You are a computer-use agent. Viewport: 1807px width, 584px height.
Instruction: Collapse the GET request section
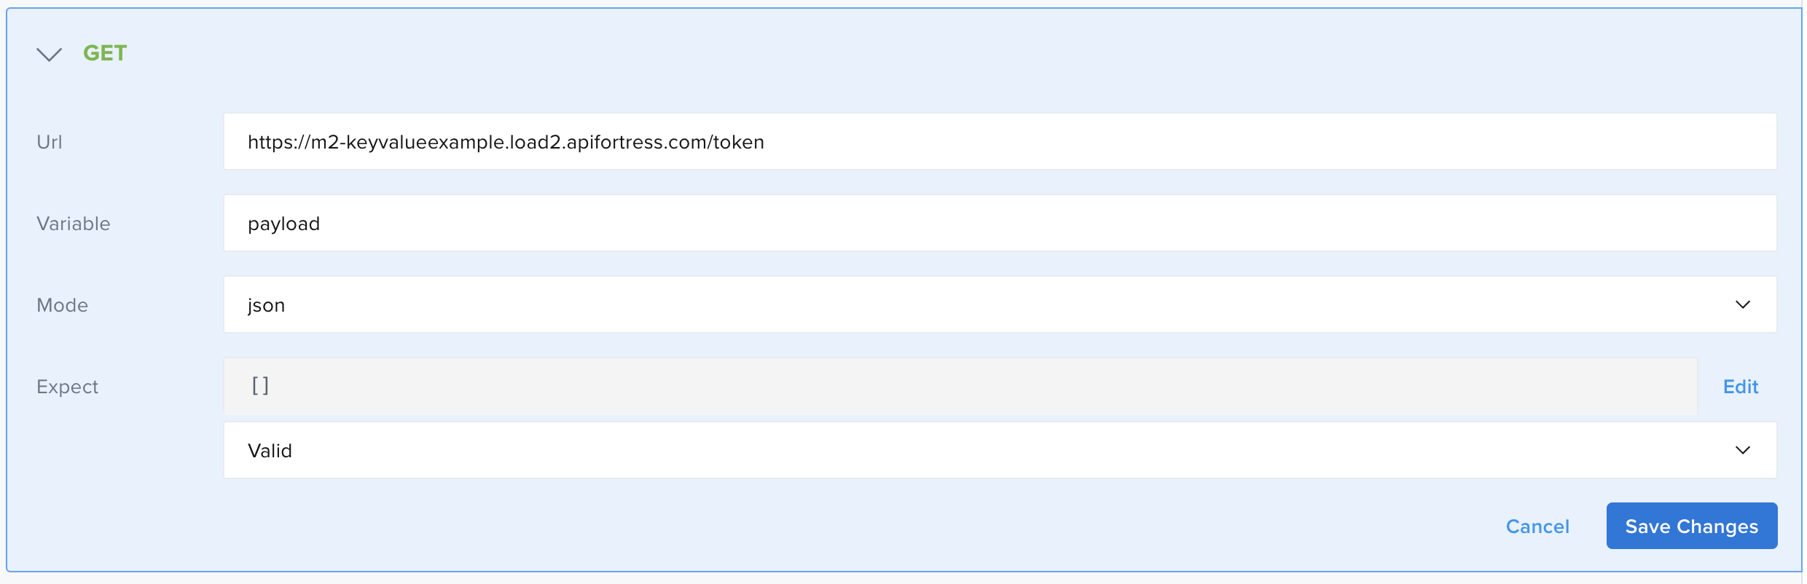point(50,53)
